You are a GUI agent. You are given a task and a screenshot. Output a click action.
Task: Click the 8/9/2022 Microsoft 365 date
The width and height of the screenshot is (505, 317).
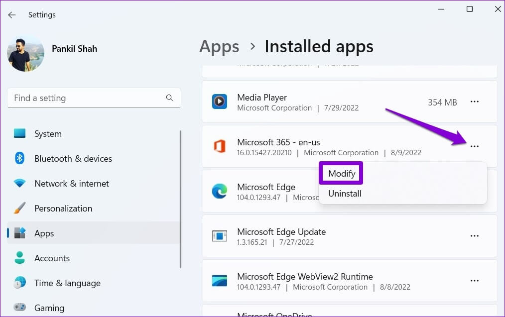tap(406, 153)
